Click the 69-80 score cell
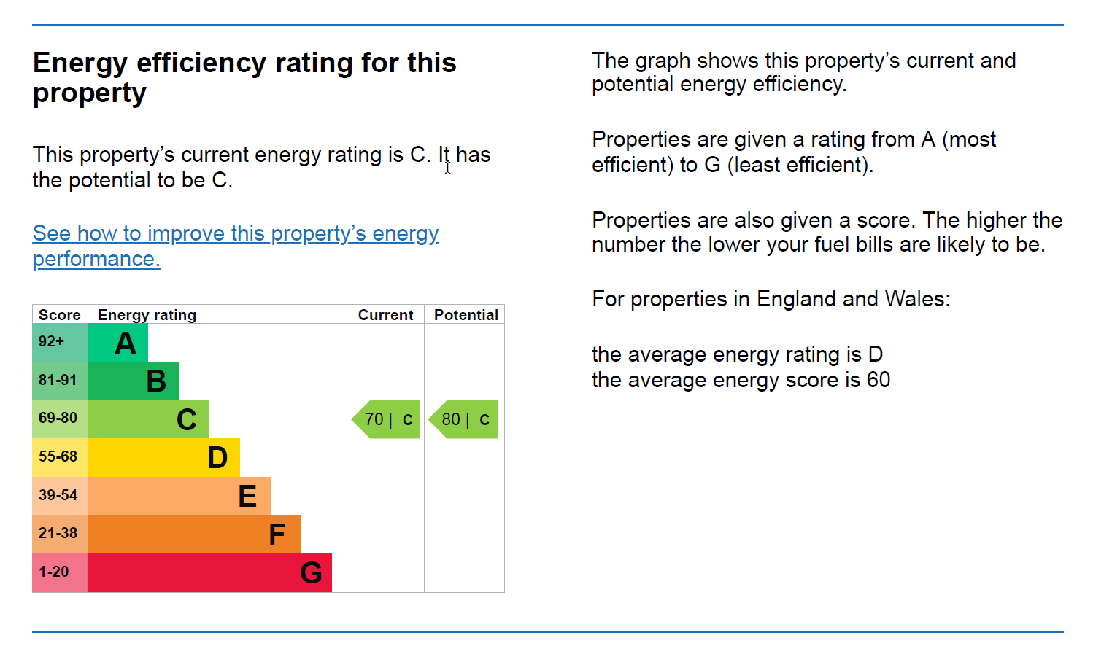The image size is (1112, 657). [61, 419]
